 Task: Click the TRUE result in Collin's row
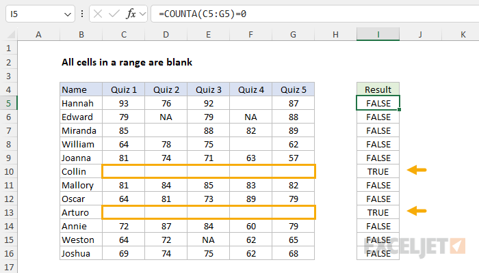pos(378,171)
